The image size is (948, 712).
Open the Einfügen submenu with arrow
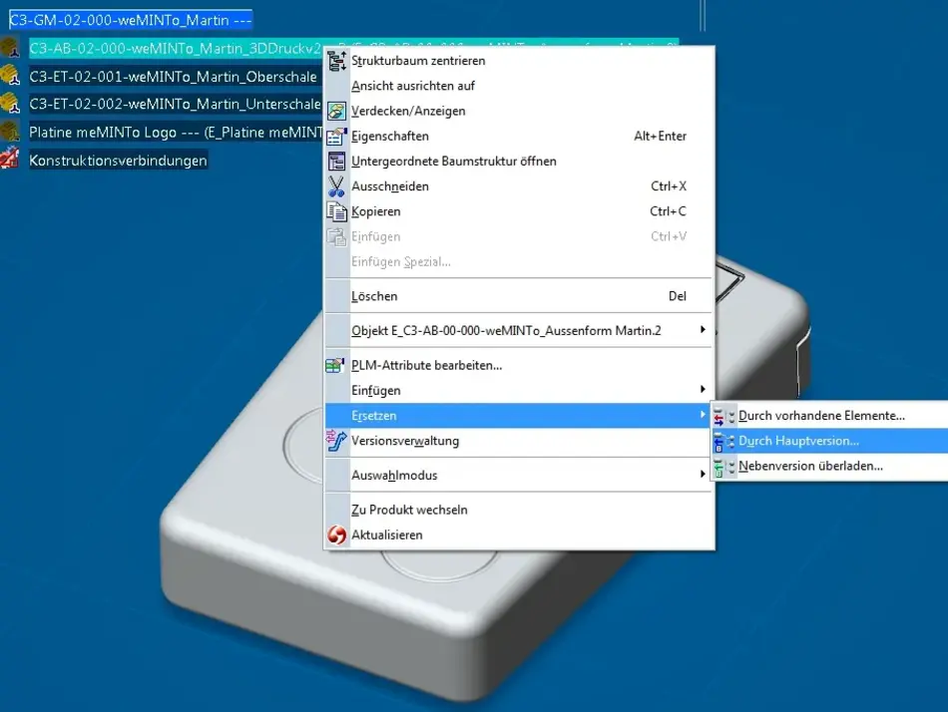[703, 390]
